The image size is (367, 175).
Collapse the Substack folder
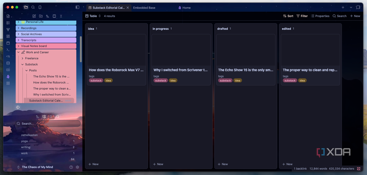22,64
